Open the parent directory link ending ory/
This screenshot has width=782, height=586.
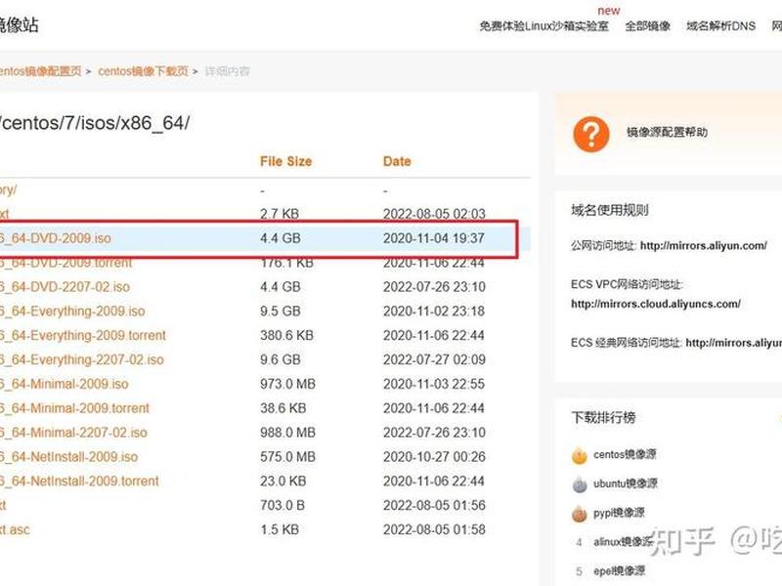pos(9,189)
